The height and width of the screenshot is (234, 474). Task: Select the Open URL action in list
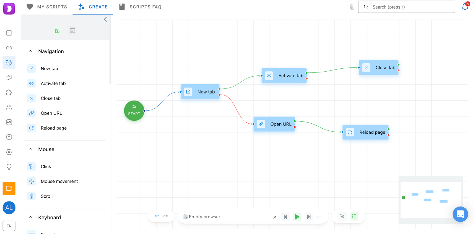coord(51,113)
